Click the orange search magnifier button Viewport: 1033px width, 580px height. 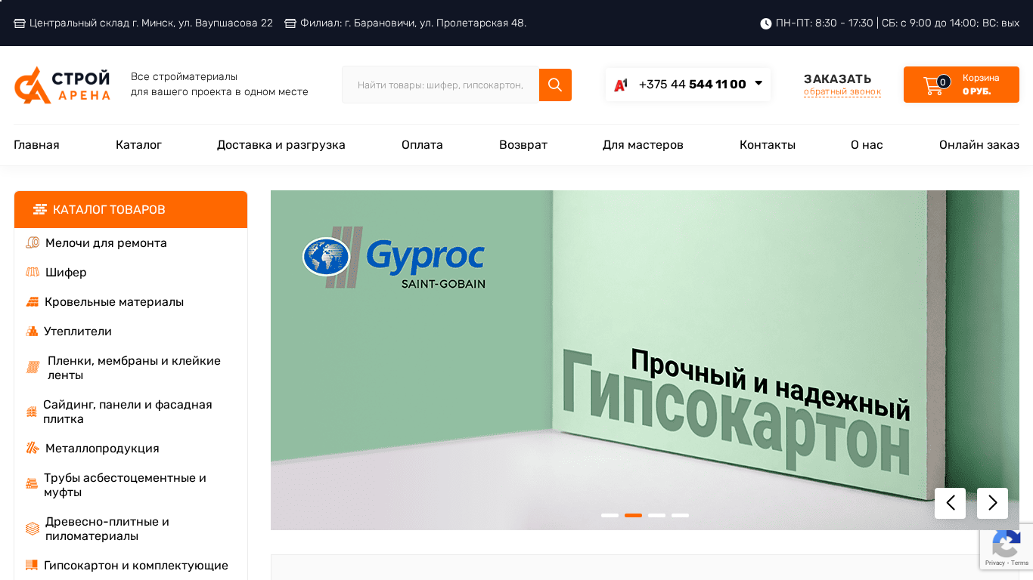point(555,85)
